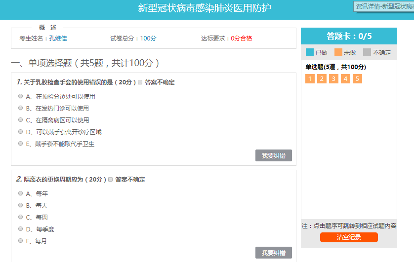Check 答案不确定 for question 1

(140, 82)
